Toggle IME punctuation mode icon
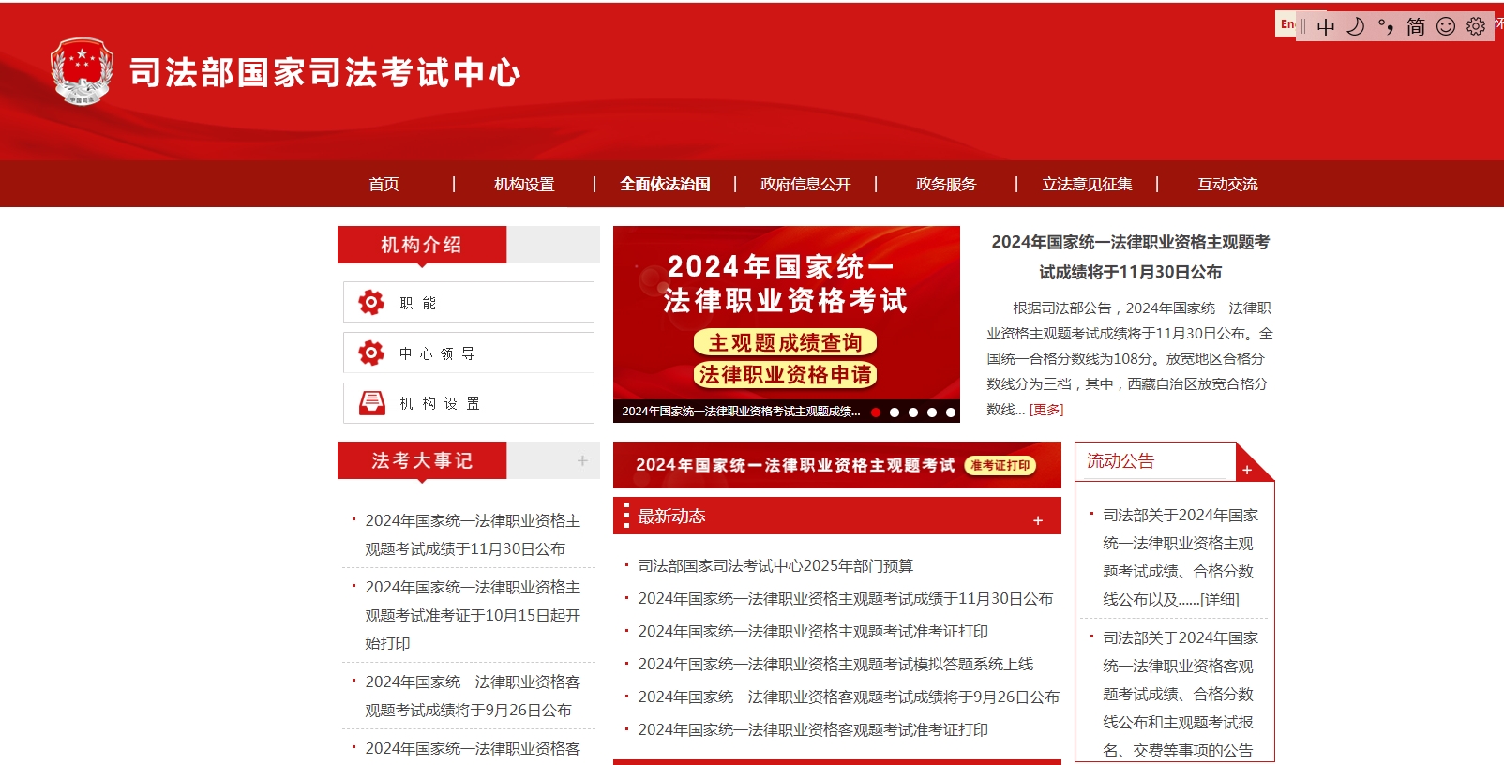 1385,26
